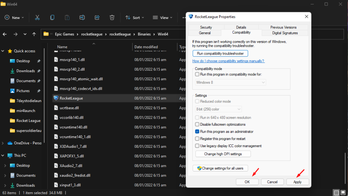Click Pictures icon in Quick access
This screenshot has width=348, height=196.
click(x=13, y=91)
